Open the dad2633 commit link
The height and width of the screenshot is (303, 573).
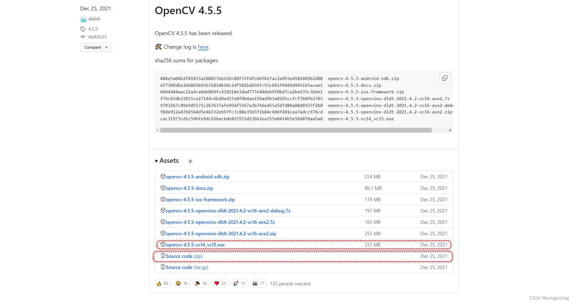97,37
